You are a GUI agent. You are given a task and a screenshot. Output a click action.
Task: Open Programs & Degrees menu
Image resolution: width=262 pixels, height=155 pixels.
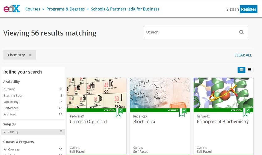(66, 9)
